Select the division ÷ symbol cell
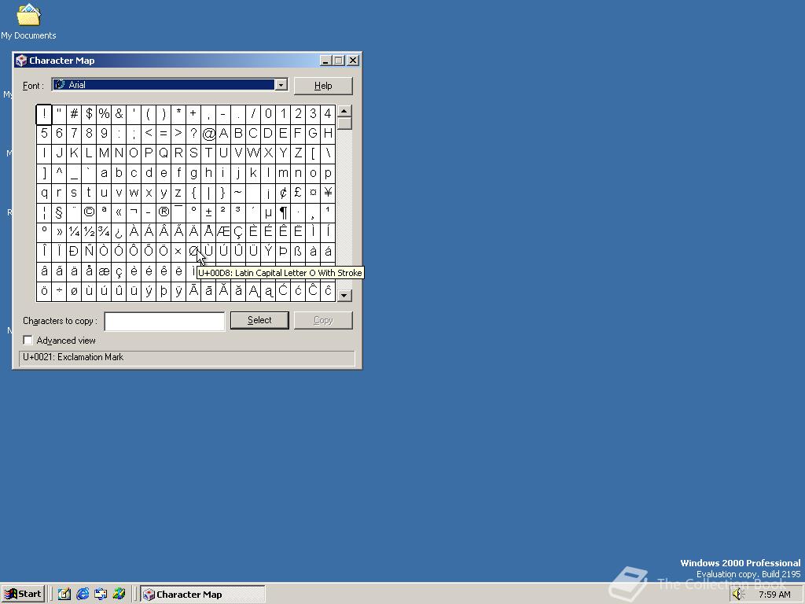The image size is (805, 604). click(x=59, y=292)
